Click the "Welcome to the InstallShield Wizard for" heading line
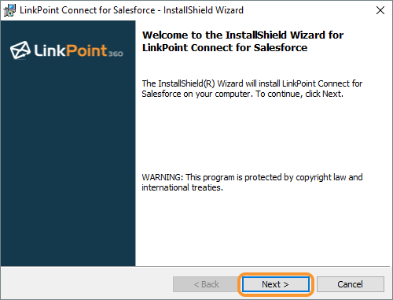 243,35
